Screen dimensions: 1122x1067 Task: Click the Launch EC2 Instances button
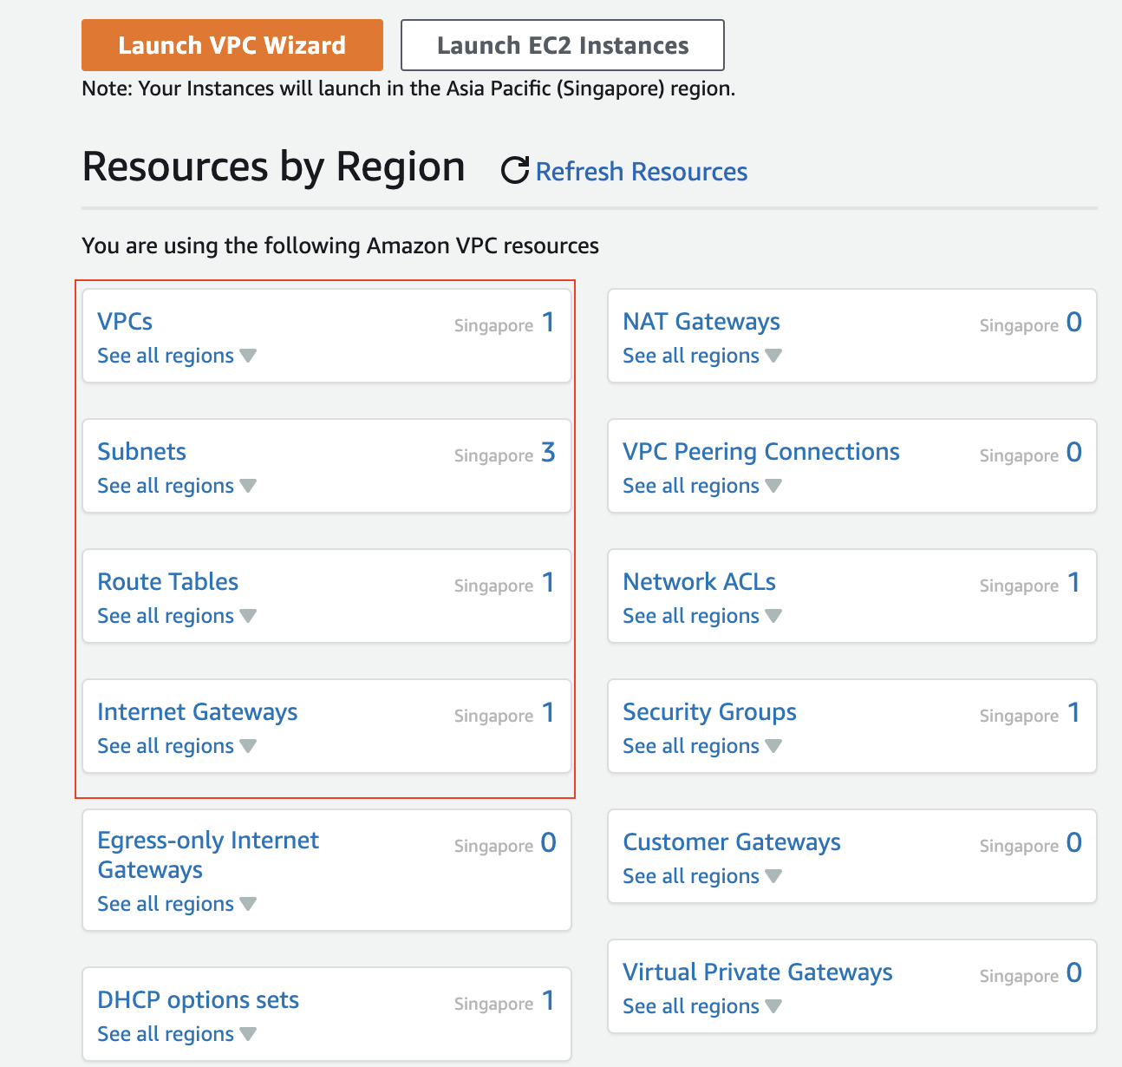click(x=562, y=45)
